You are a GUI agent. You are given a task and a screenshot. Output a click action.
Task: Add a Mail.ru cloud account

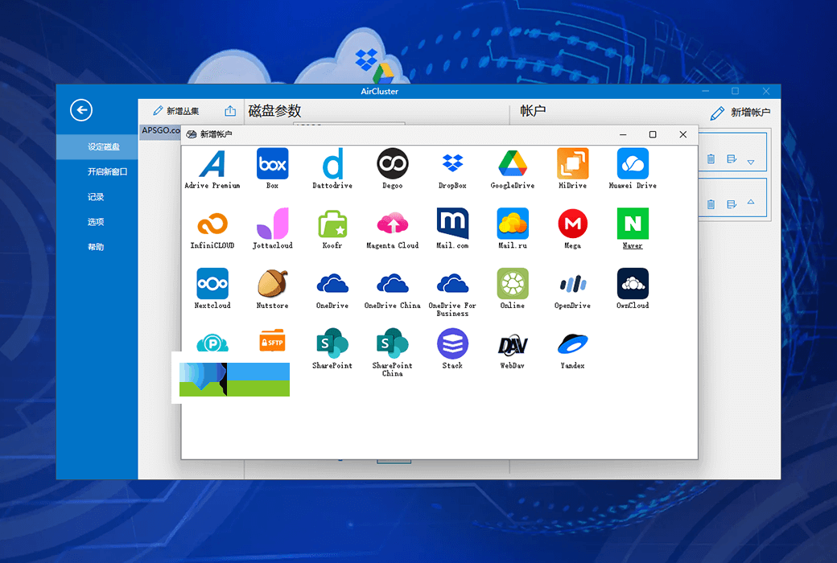tap(513, 229)
